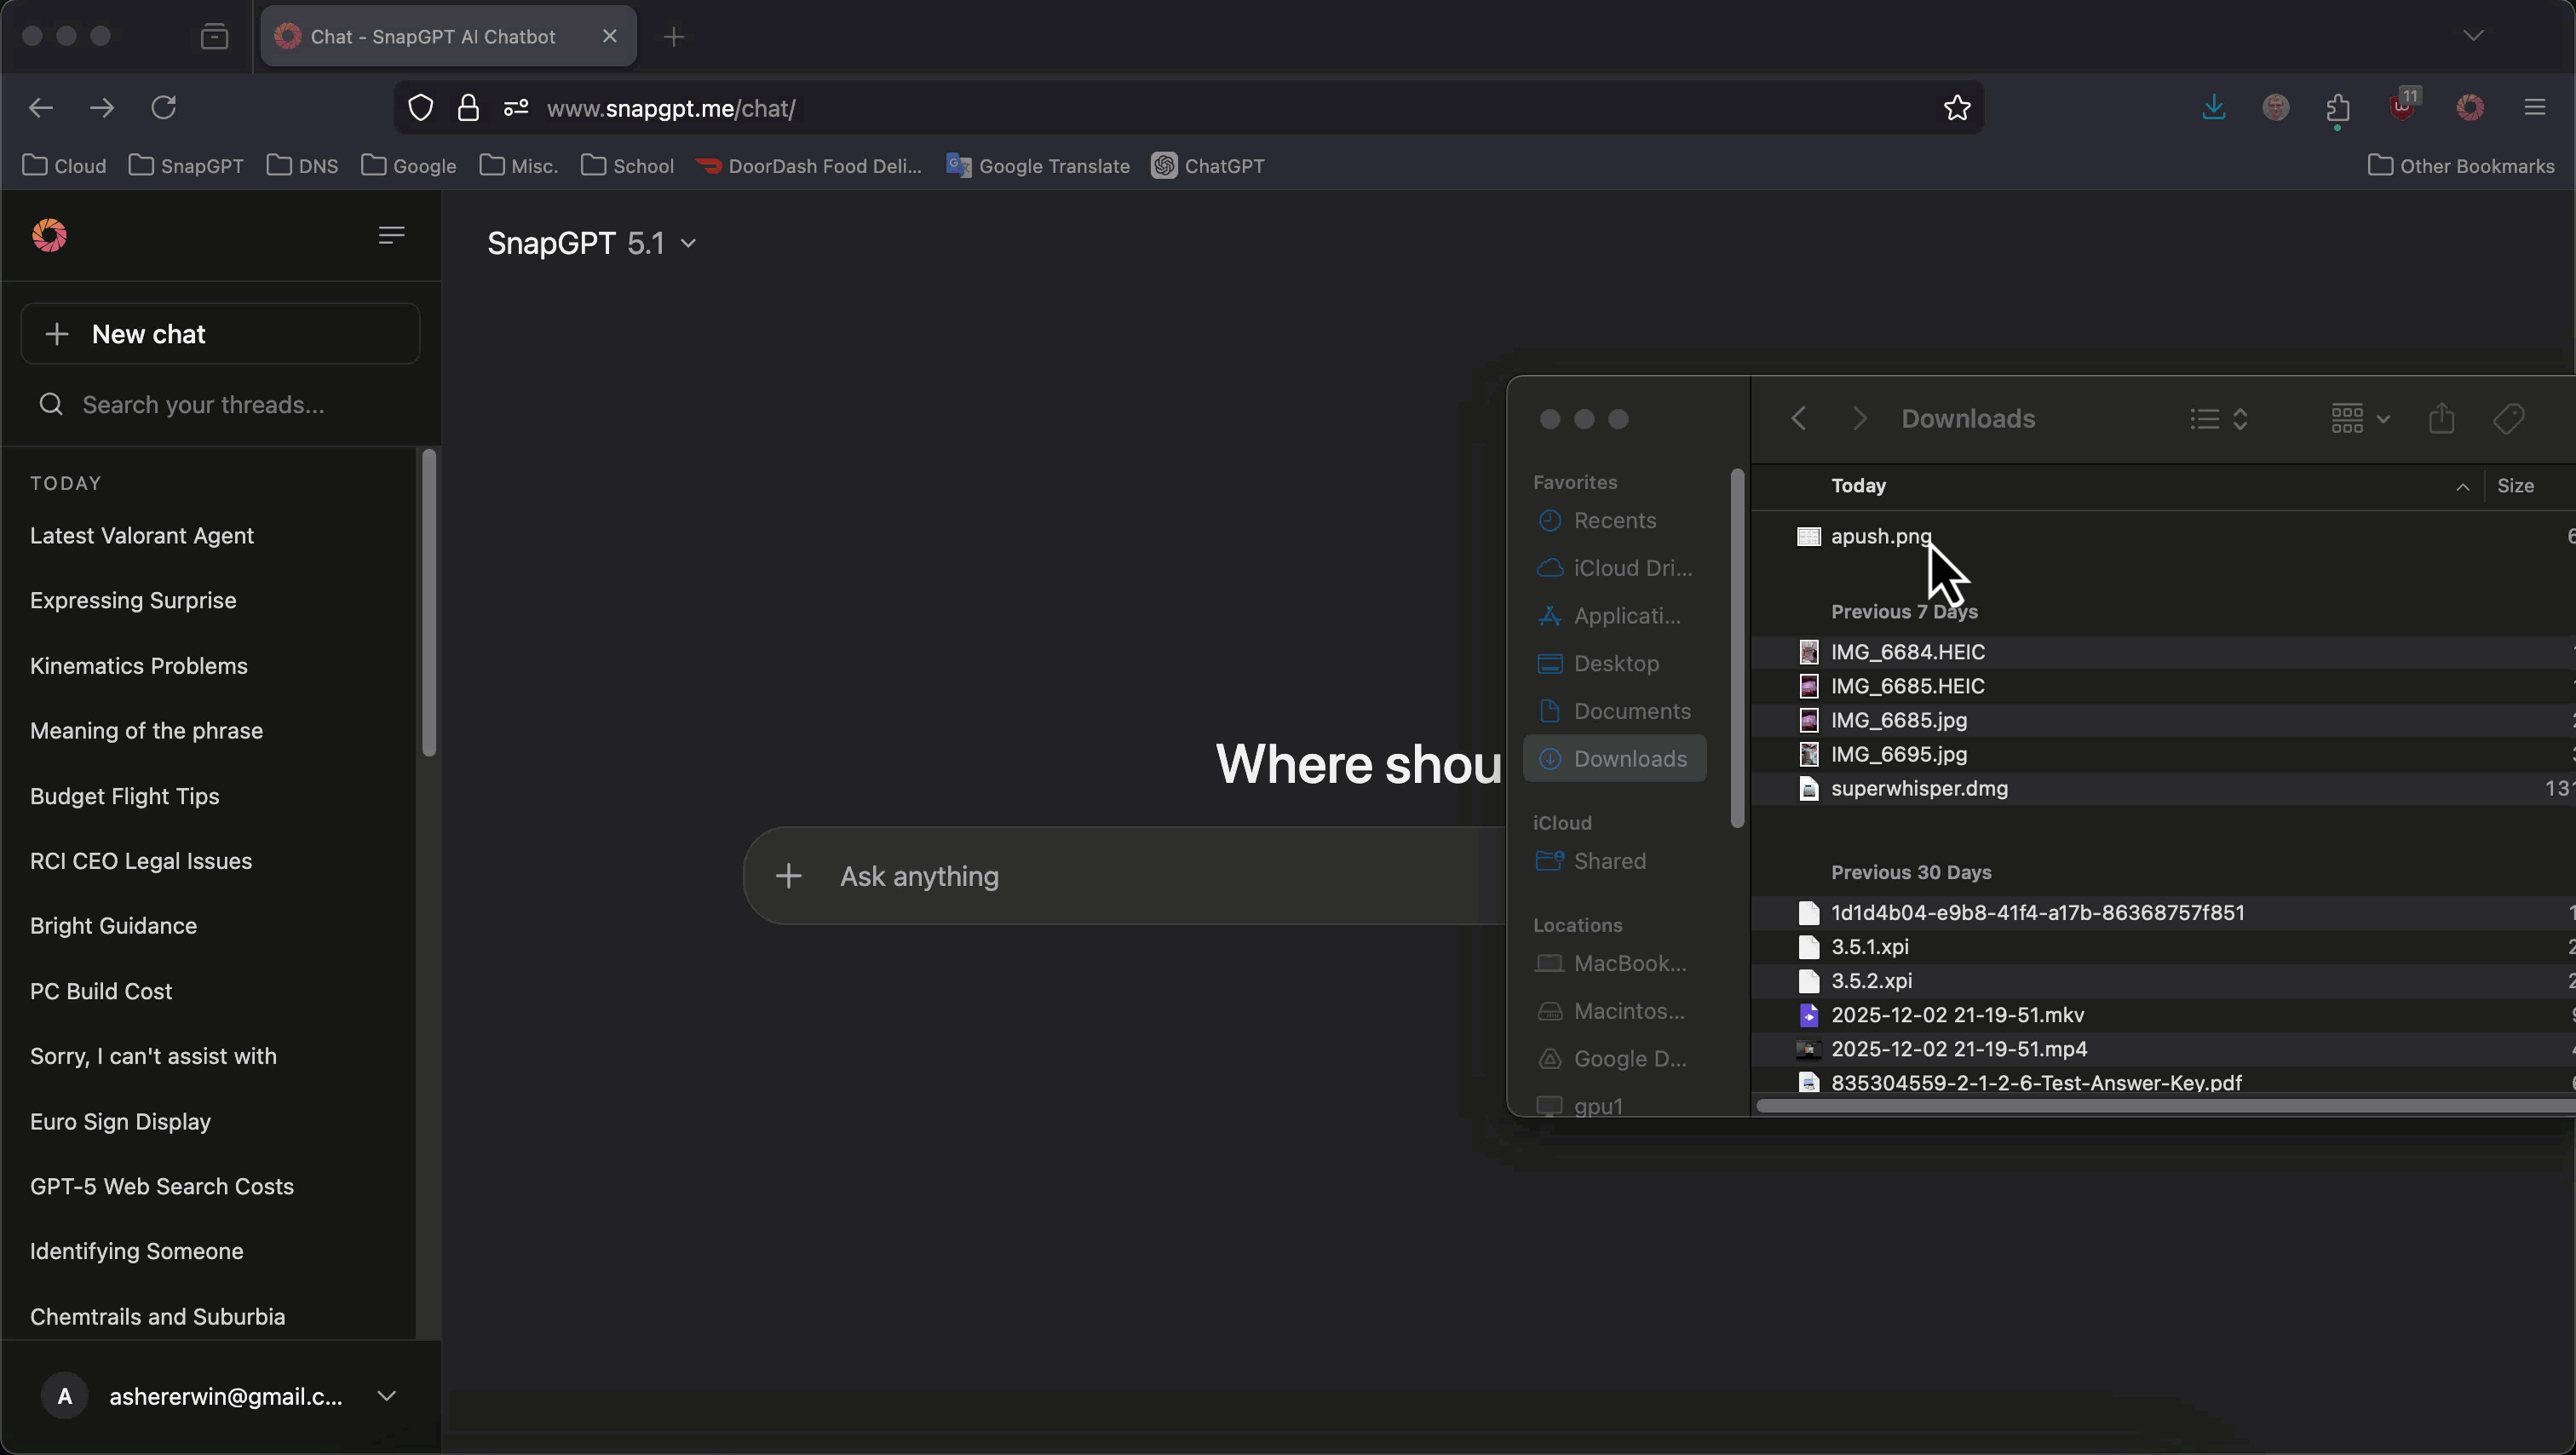The width and height of the screenshot is (2576, 1455).
Task: Click the SnapGPT toolbar extension icon
Action: [x=2470, y=107]
